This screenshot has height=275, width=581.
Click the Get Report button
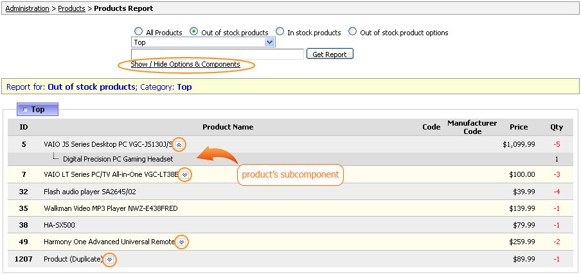tap(330, 54)
